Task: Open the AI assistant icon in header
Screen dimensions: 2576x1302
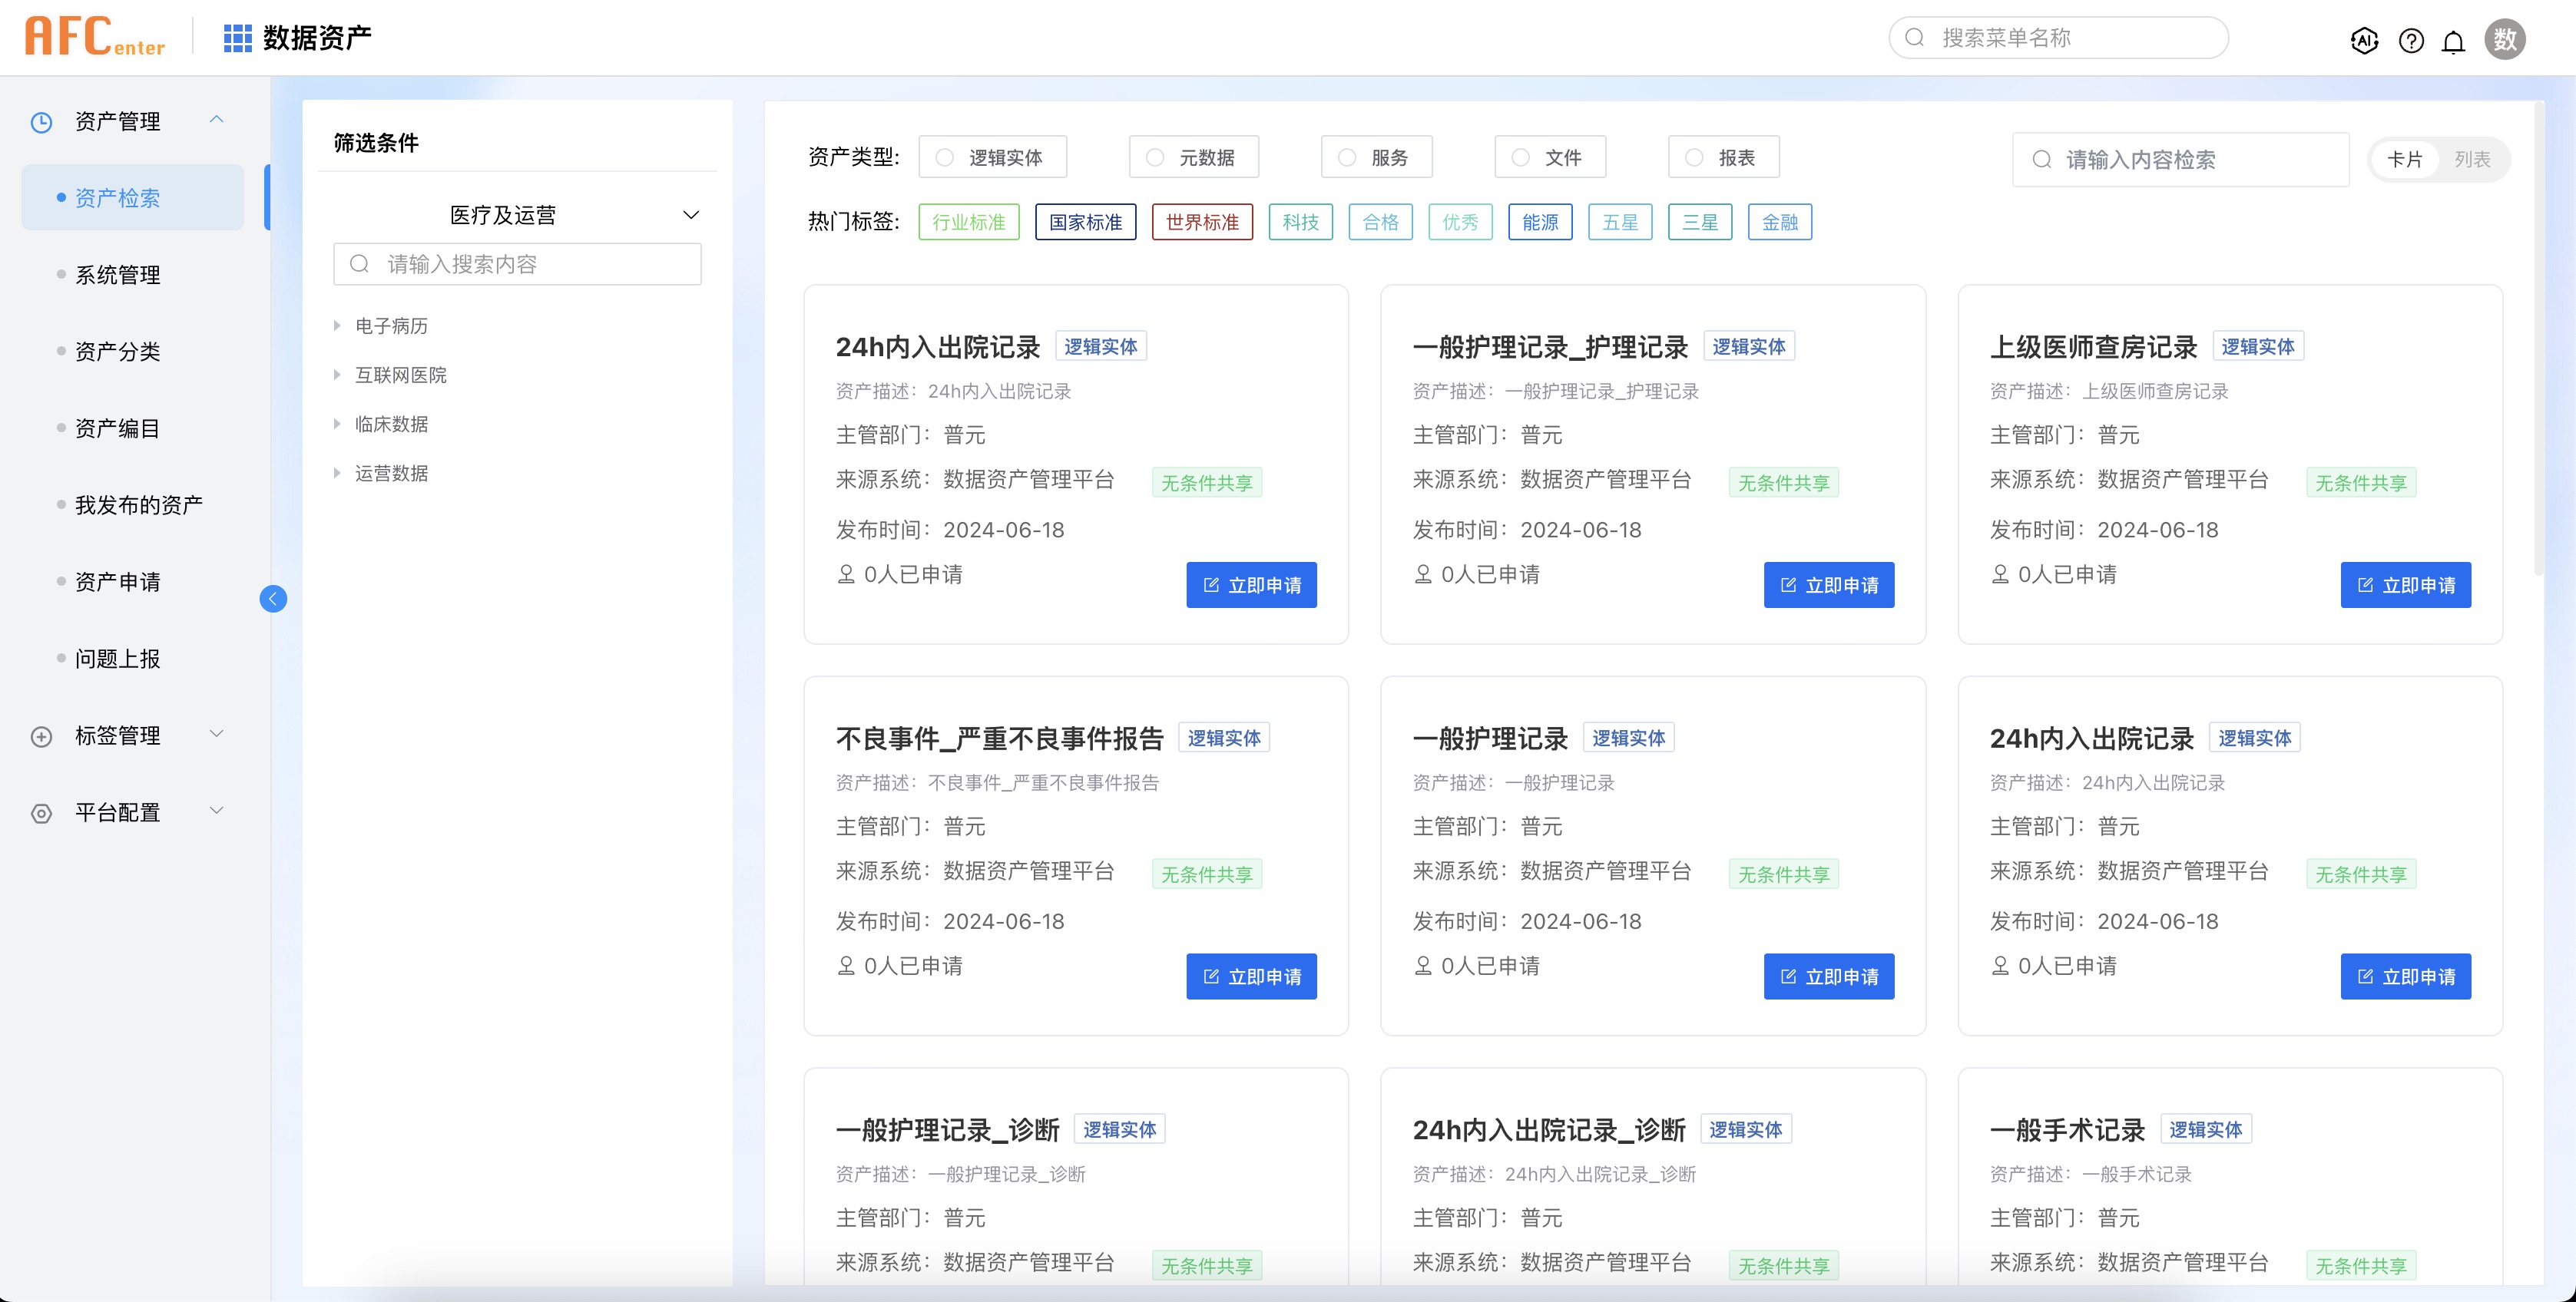Action: pos(2364,40)
